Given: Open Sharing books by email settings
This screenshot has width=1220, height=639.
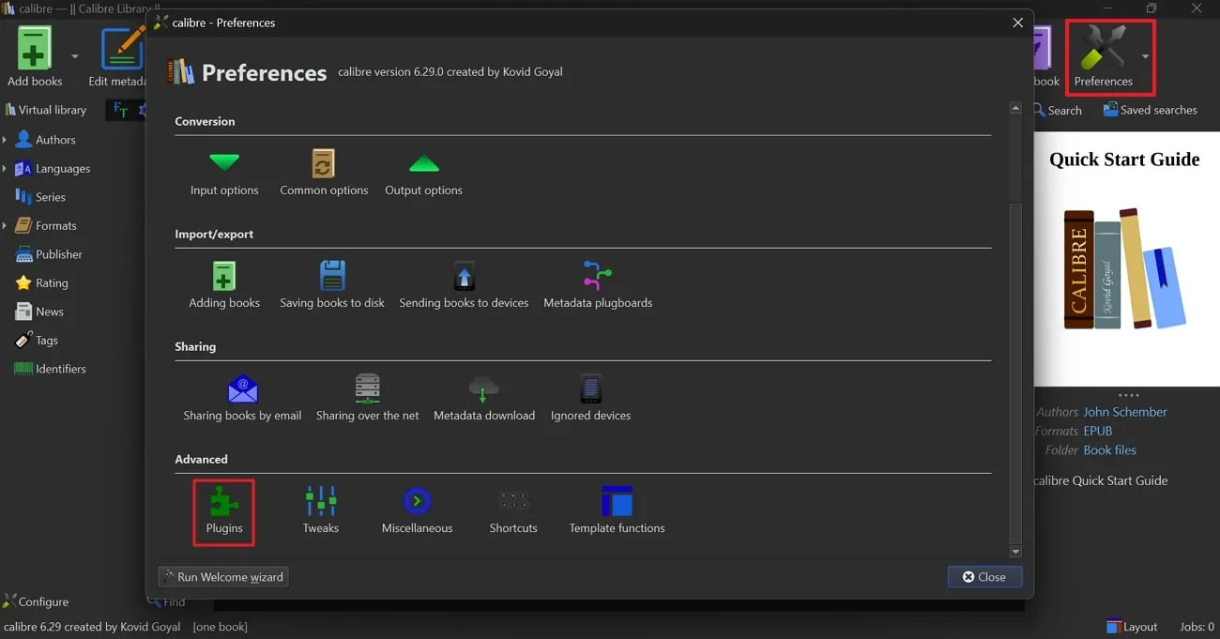Looking at the screenshot, I should point(242,398).
